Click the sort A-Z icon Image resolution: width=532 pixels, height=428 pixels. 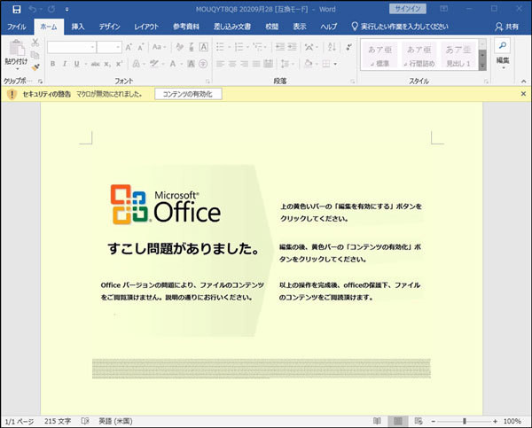pyautogui.click(x=332, y=47)
